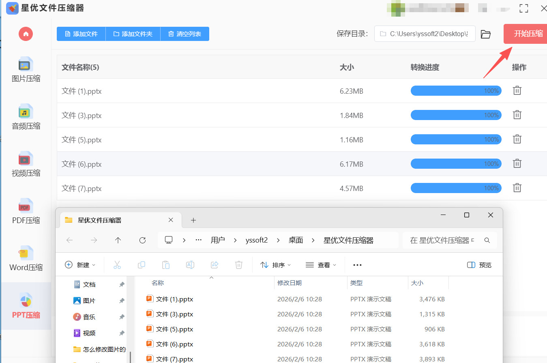Viewport: 547px width, 363px height.
Task: Clear the list with 清空列表
Action: pos(184,34)
